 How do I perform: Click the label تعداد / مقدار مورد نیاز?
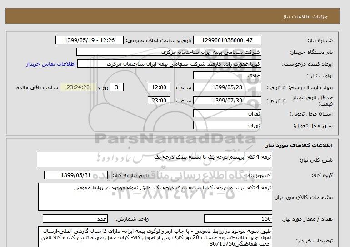307,219
